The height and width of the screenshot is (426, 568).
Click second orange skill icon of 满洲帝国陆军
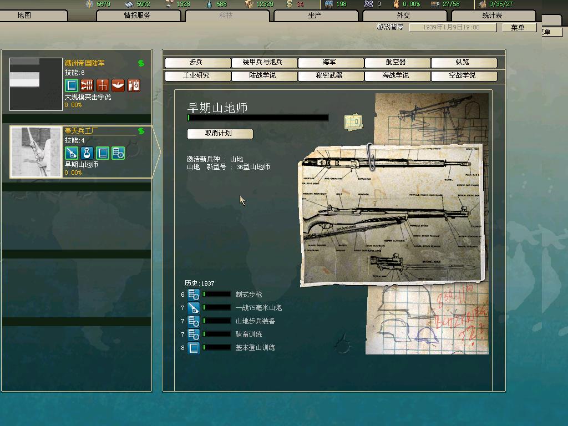tap(87, 85)
